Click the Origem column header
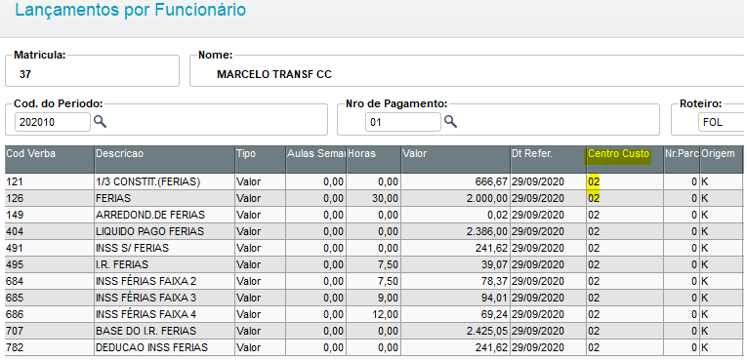This screenshot has width=747, height=360. [x=722, y=160]
